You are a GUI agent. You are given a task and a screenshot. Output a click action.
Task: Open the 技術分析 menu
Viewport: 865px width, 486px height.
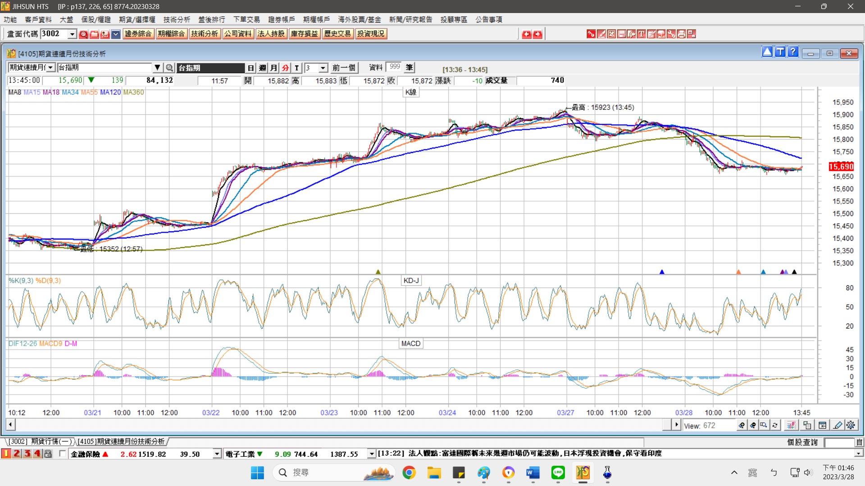176,19
